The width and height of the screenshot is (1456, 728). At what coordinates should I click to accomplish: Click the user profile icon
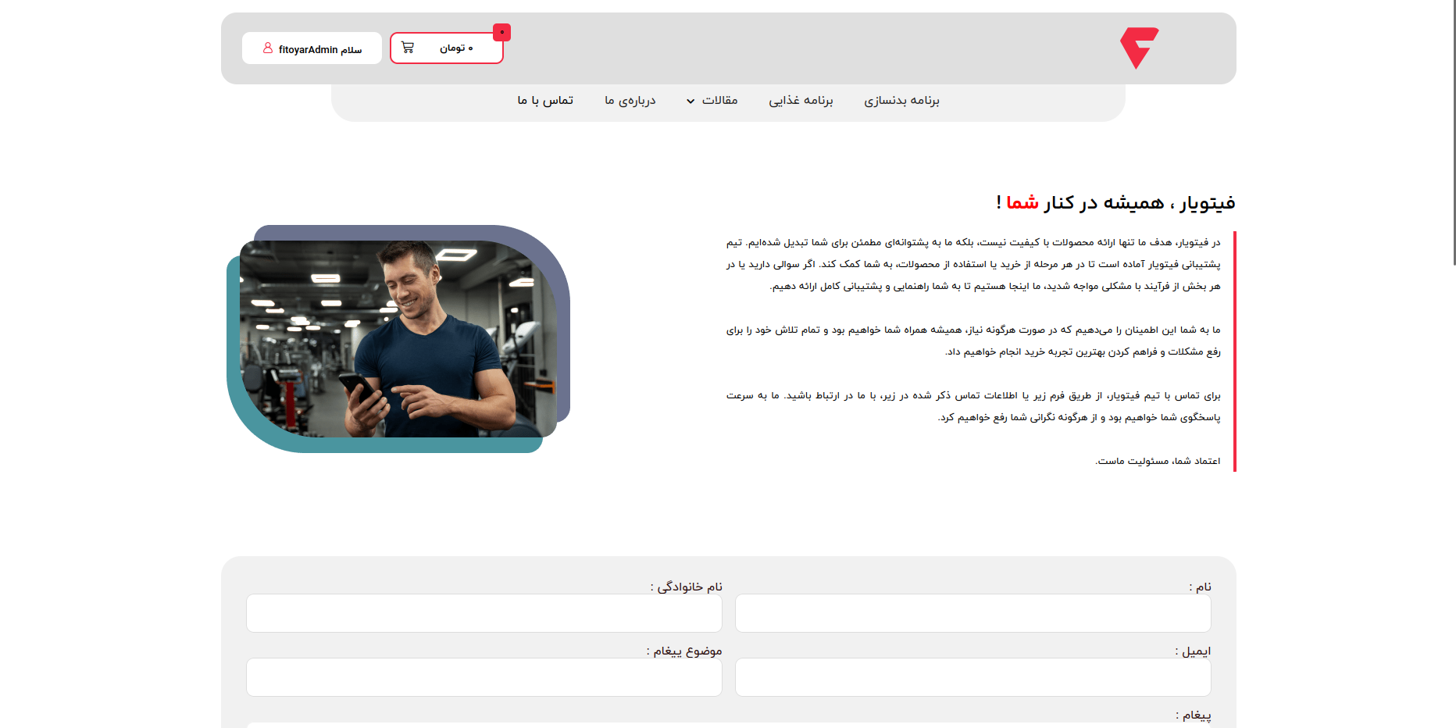268,48
